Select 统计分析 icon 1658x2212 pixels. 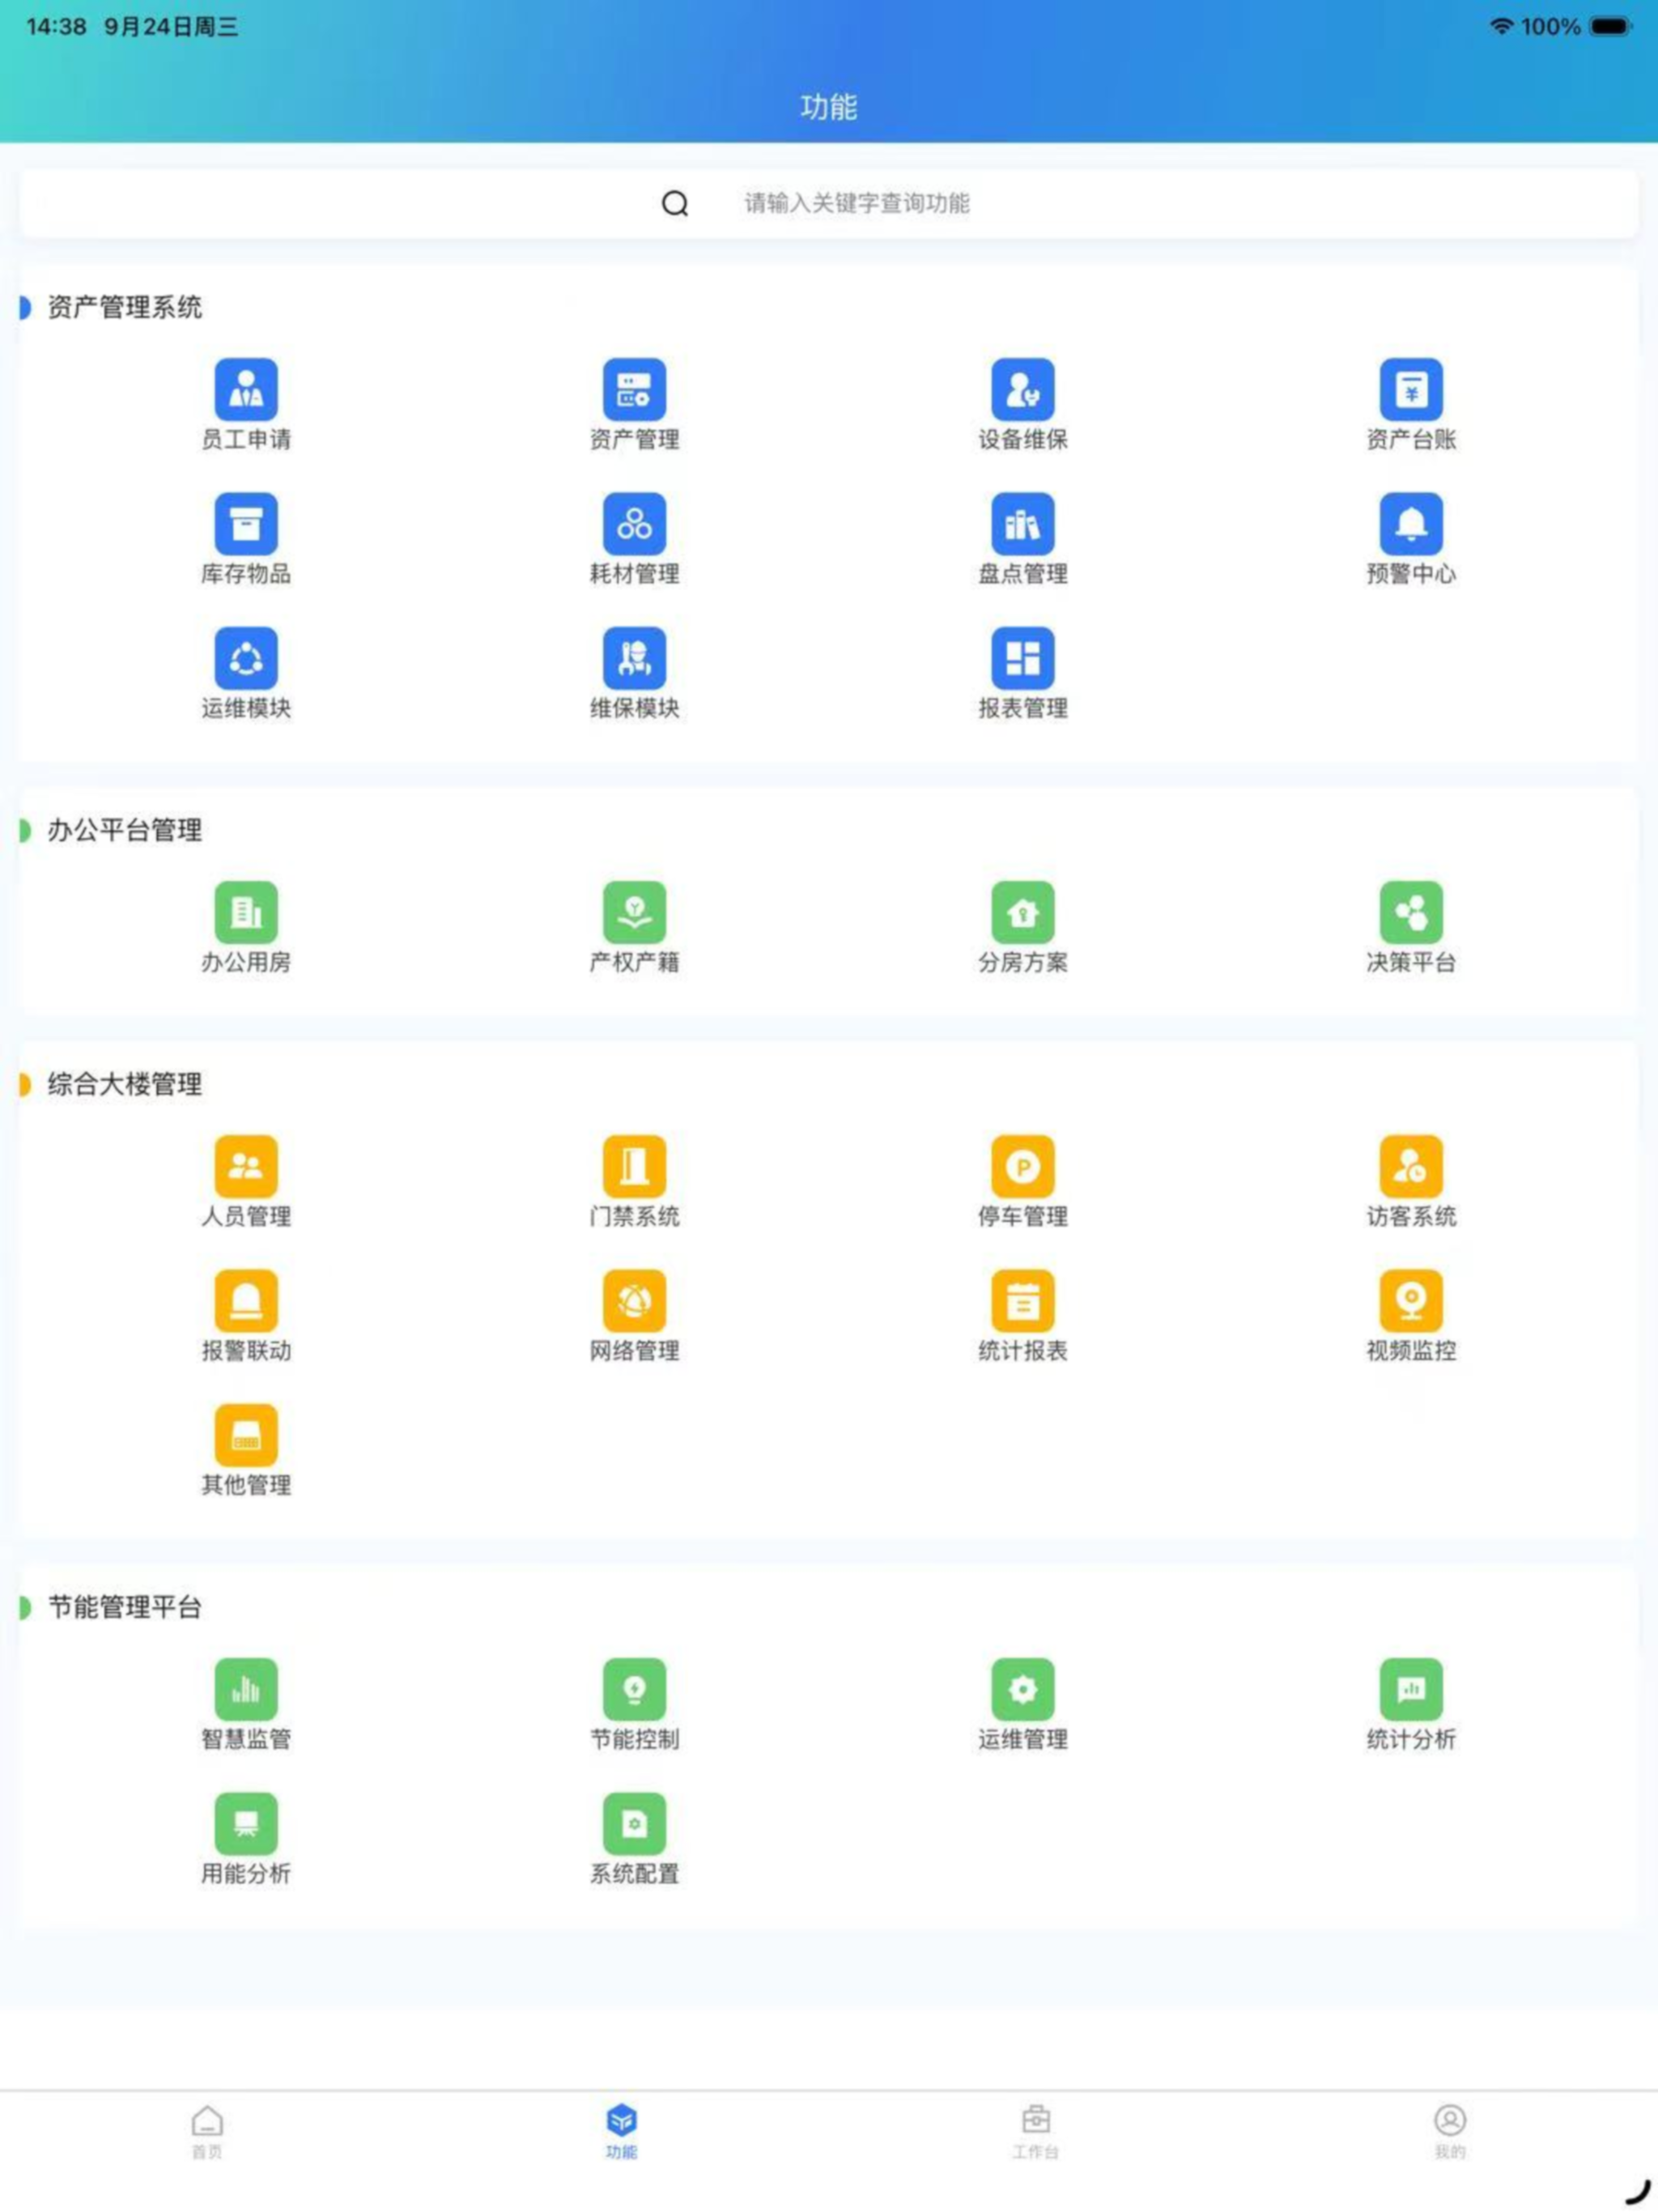tap(1411, 1689)
